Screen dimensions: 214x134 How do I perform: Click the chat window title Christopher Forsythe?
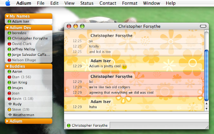139,26
